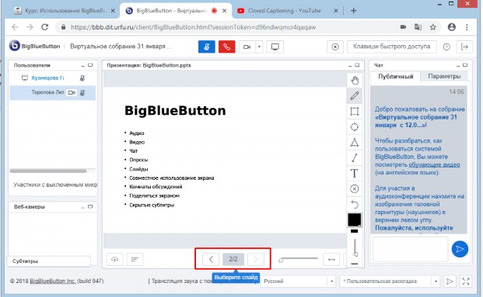Maximize the Презентация panel

click(x=357, y=65)
